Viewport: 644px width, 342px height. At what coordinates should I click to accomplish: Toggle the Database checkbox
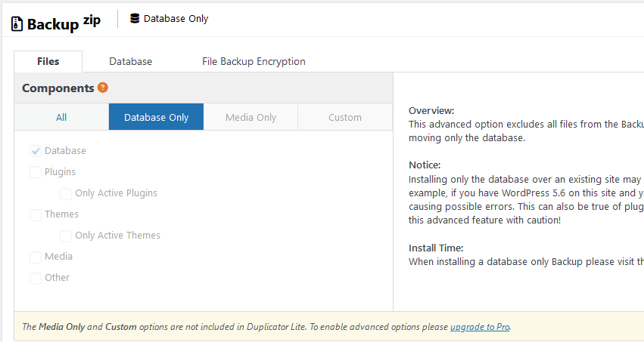pyautogui.click(x=36, y=151)
